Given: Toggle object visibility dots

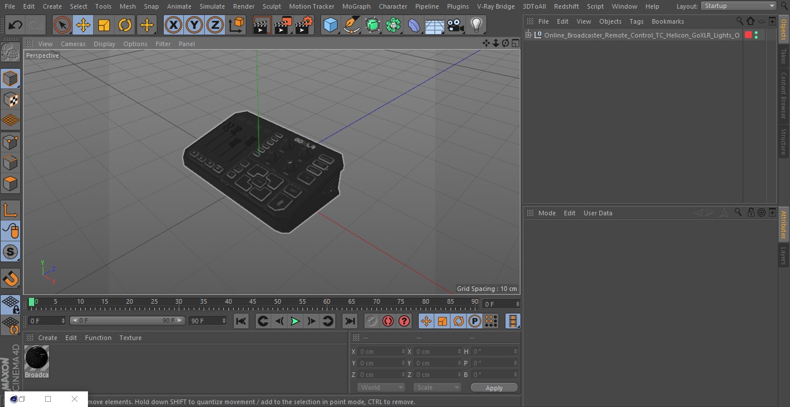Looking at the screenshot, I should (x=756, y=35).
